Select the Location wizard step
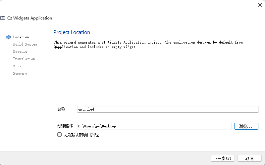 coord(21,37)
